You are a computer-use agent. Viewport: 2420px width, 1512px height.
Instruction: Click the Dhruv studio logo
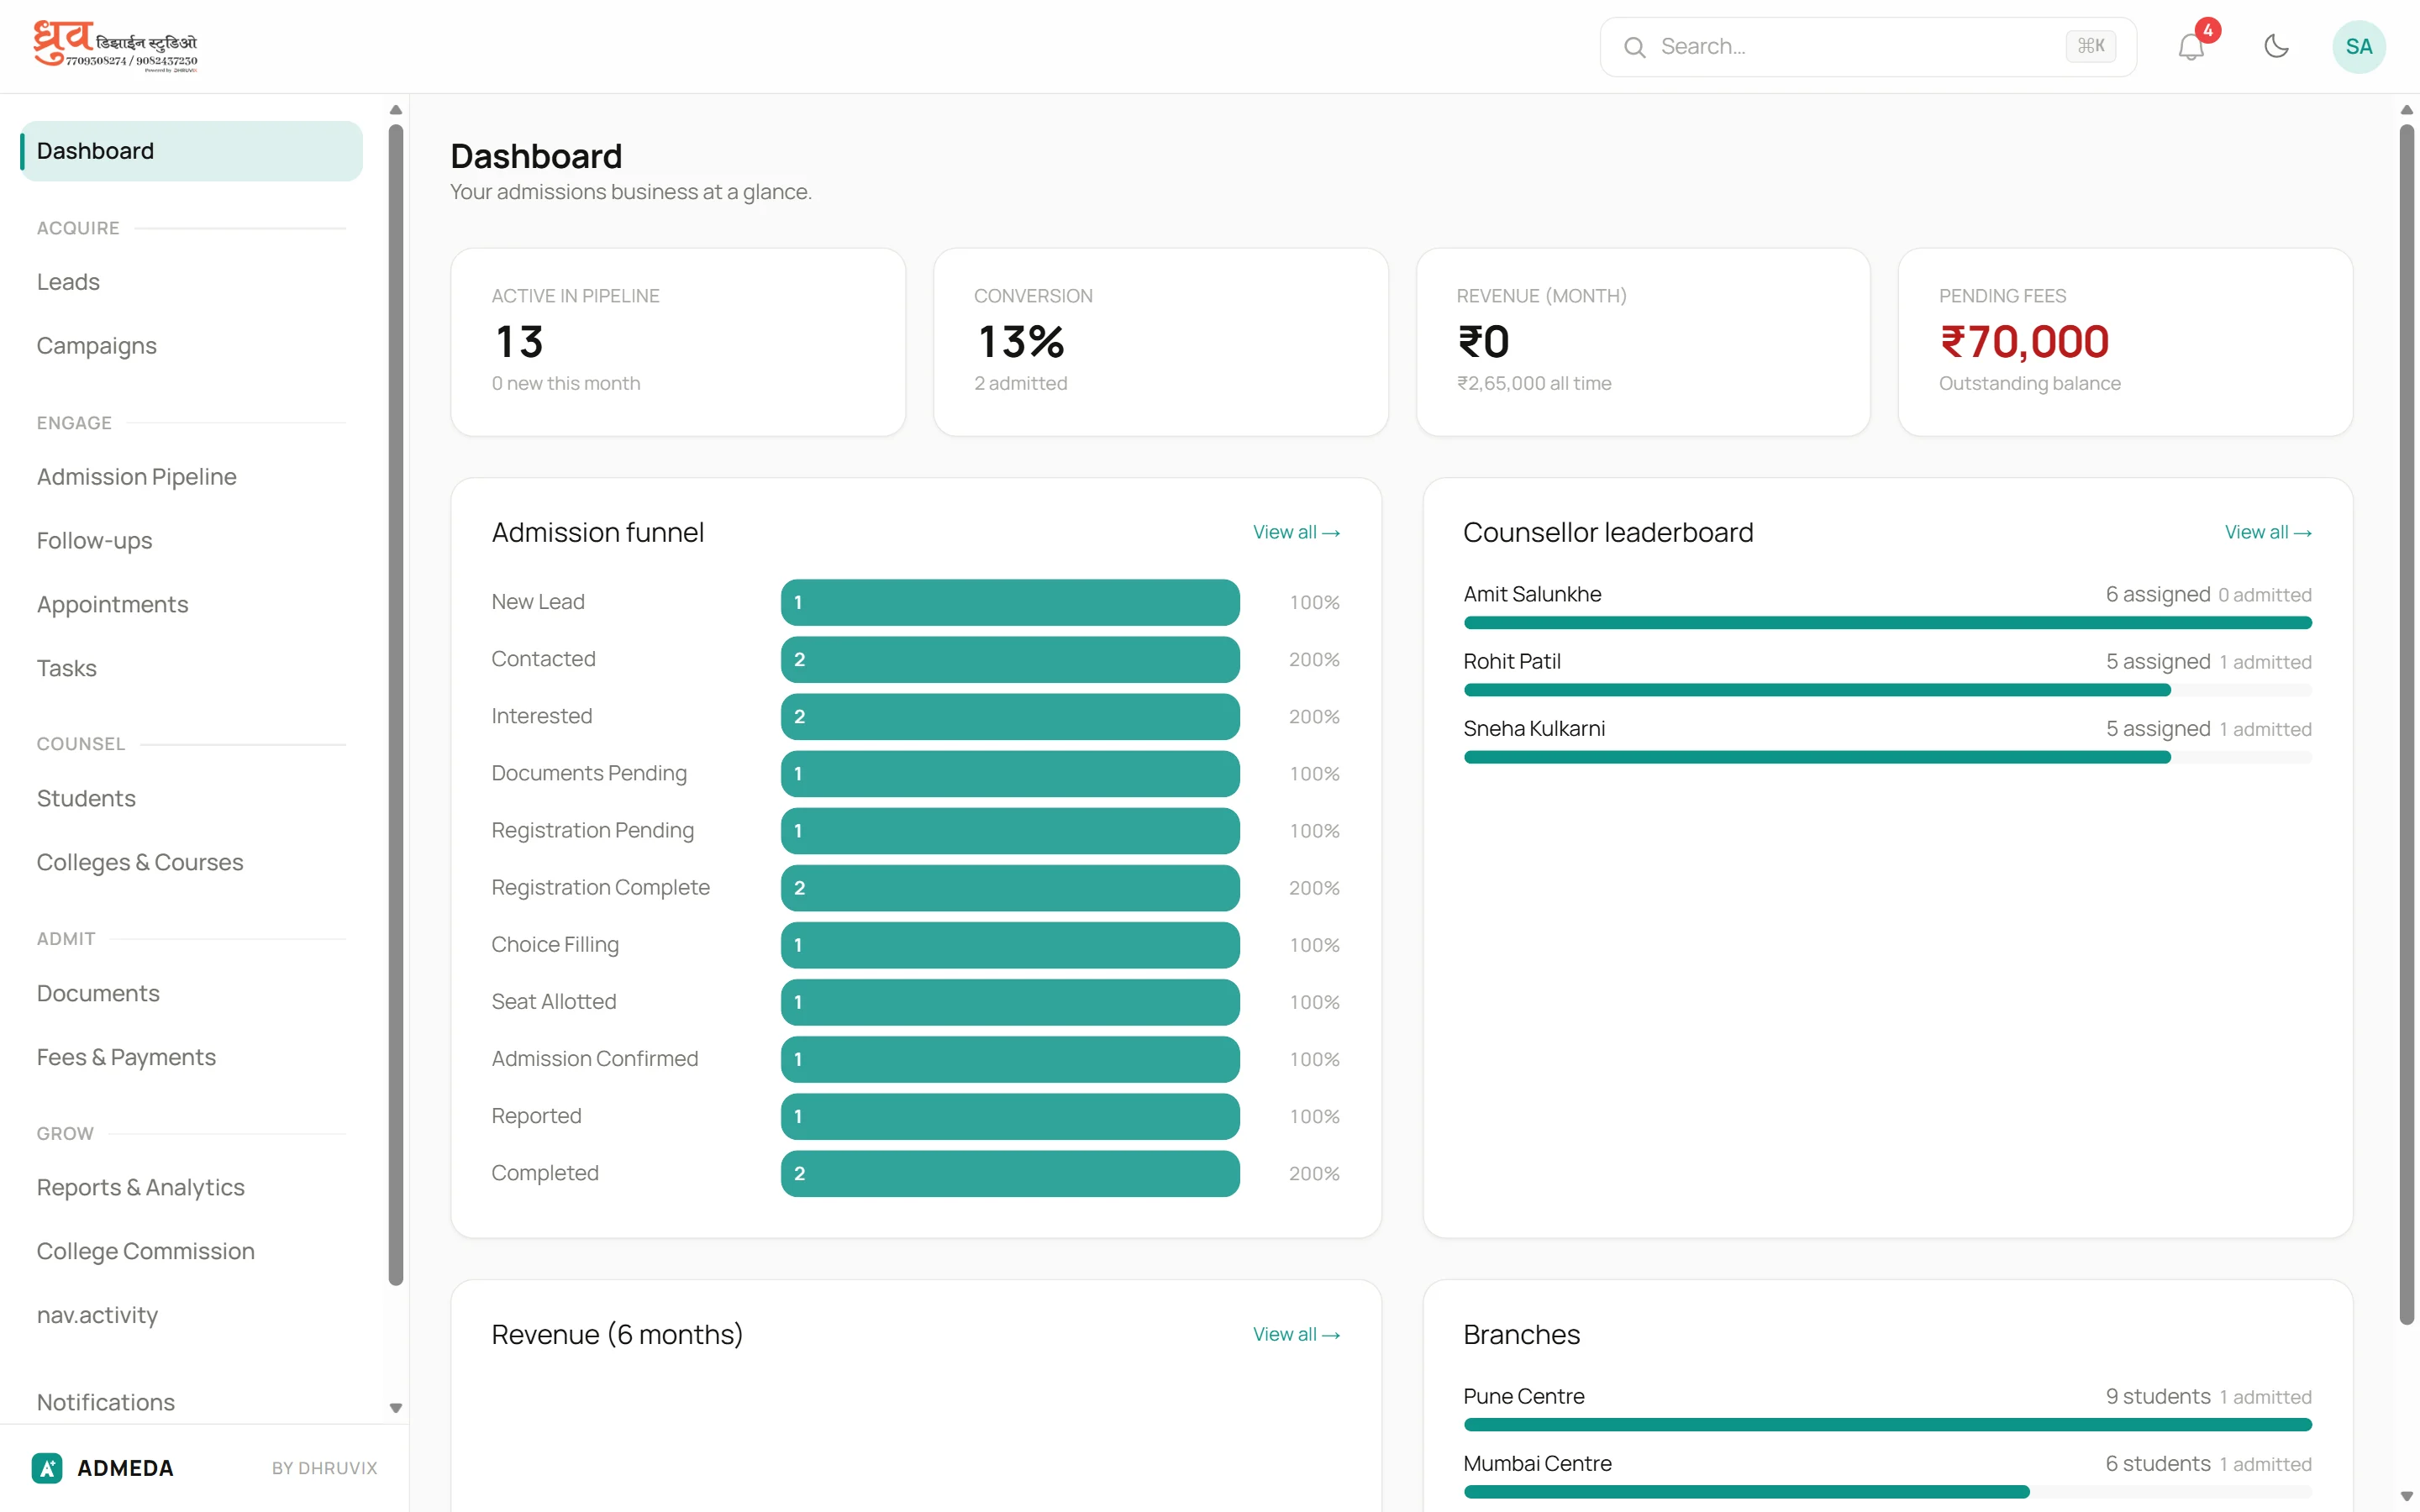(x=115, y=47)
